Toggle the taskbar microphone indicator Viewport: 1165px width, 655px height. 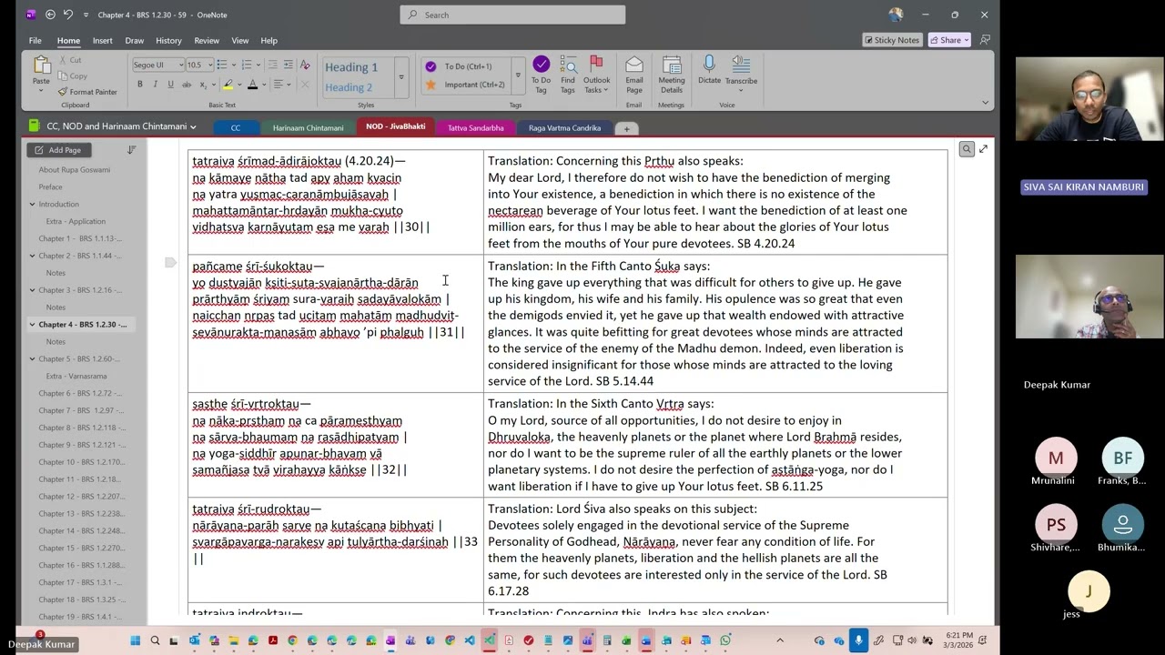pyautogui.click(x=858, y=640)
